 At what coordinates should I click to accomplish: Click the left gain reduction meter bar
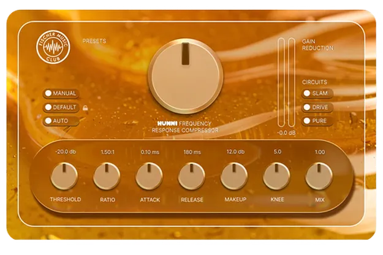click(x=281, y=83)
